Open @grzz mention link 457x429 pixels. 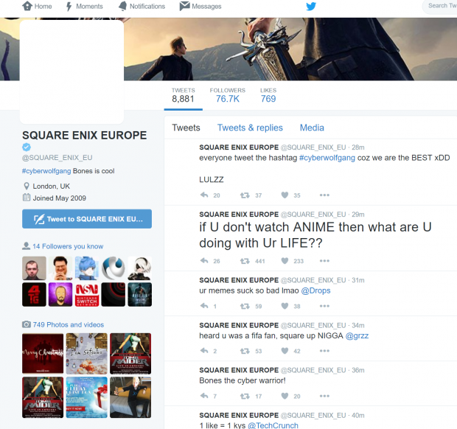[x=357, y=335]
